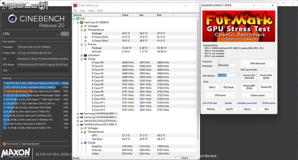Toggle the Fullscreen checkbox in FurMark
The image size is (298, 160).
[219, 61]
